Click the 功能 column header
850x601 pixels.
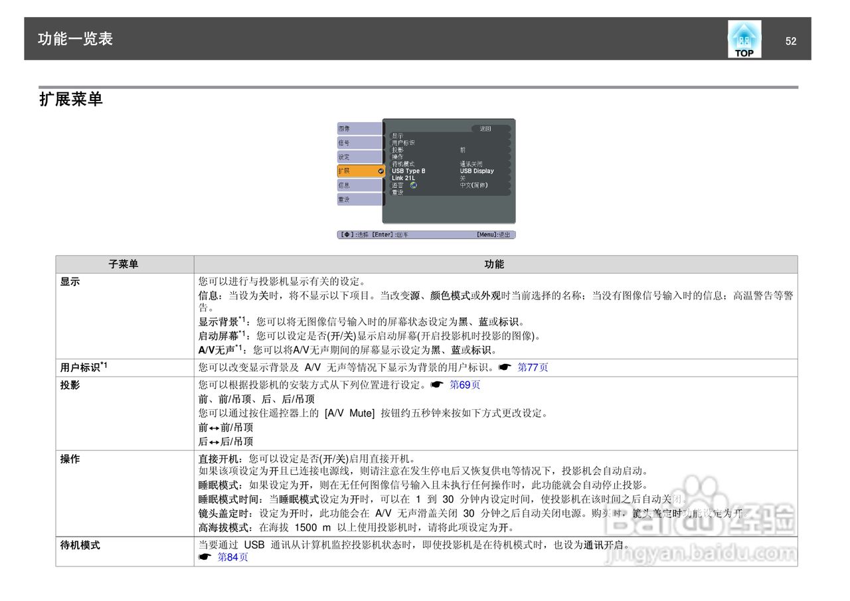[x=495, y=264]
